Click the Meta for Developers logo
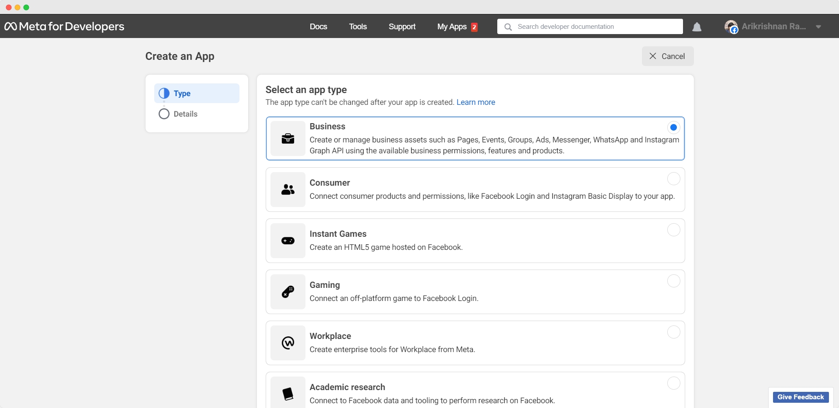839x408 pixels. pyautogui.click(x=64, y=27)
